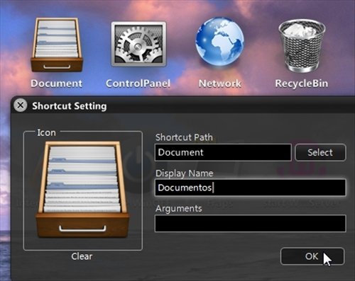Click the Display Name field containing Documentos
This screenshot has height=281, width=355.
click(251, 188)
